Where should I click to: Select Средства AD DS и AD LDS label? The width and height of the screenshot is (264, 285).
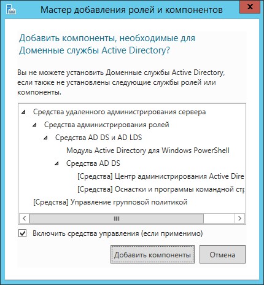coord(98,138)
